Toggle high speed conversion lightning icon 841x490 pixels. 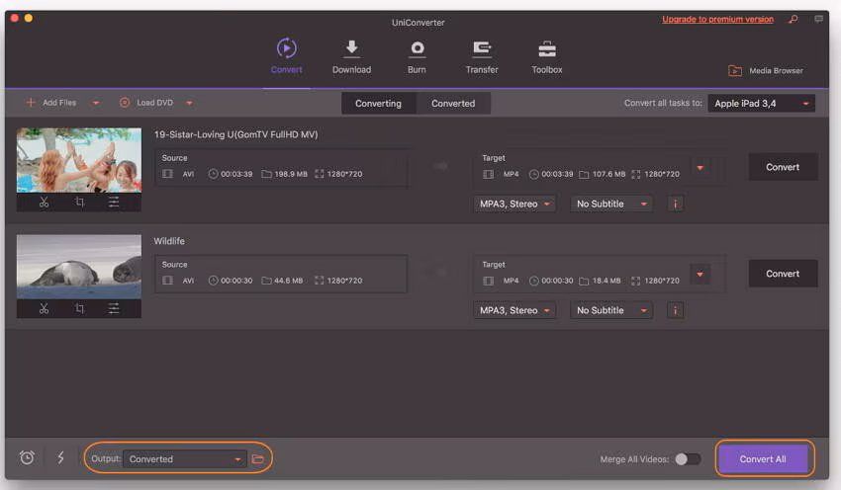tap(60, 457)
